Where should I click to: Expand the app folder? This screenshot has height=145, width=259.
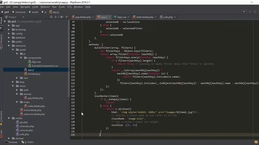9,25
